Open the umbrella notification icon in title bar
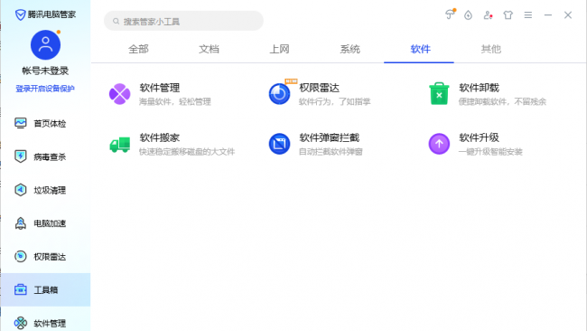Image resolution: width=587 pixels, height=331 pixels. tap(450, 15)
